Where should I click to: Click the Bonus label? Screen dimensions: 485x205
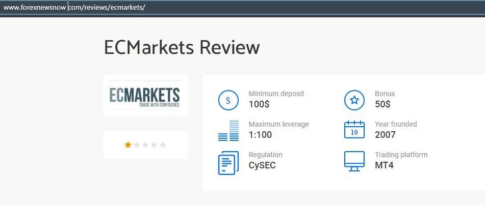(x=385, y=94)
